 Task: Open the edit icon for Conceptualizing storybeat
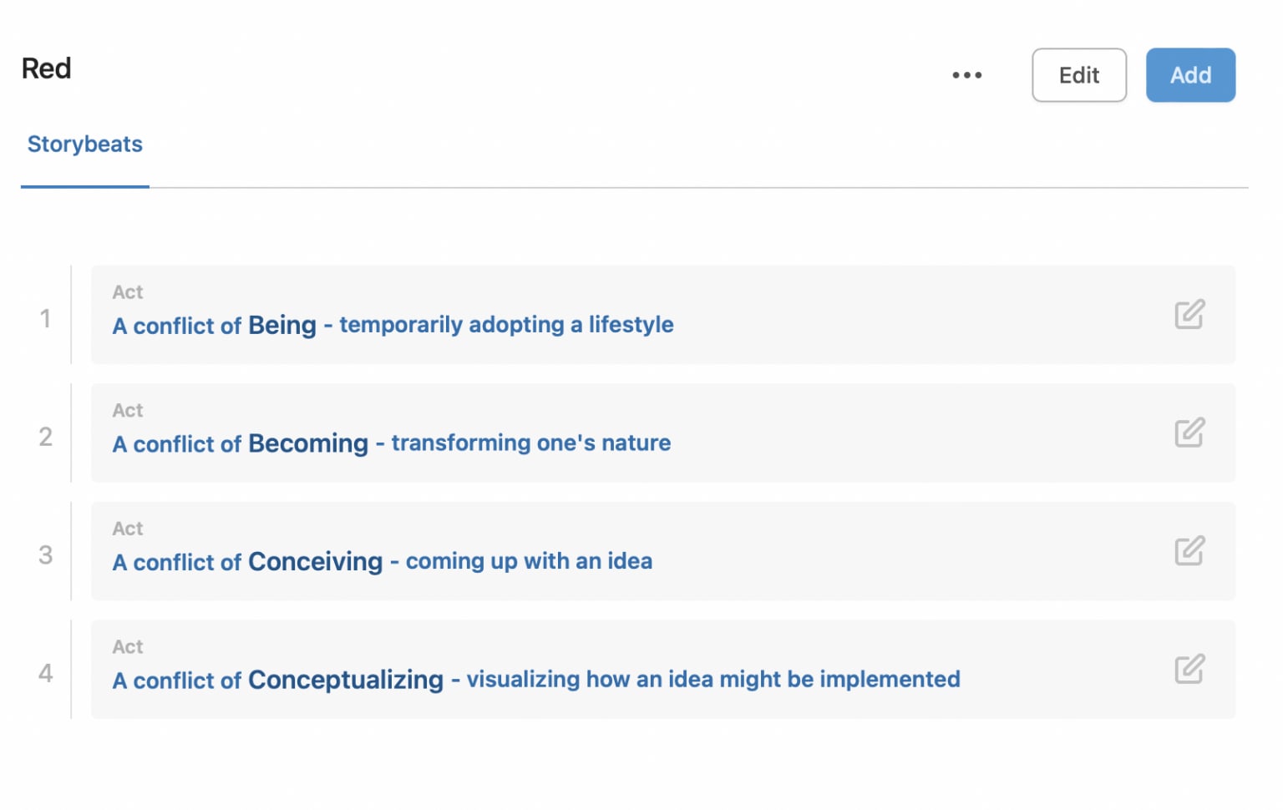pyautogui.click(x=1189, y=669)
